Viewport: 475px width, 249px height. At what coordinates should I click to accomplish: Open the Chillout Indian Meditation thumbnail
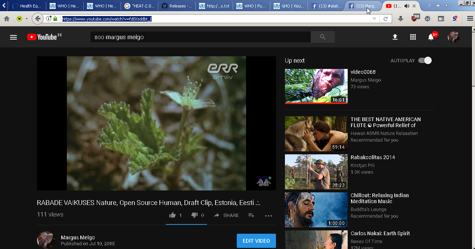pyautogui.click(x=316, y=210)
